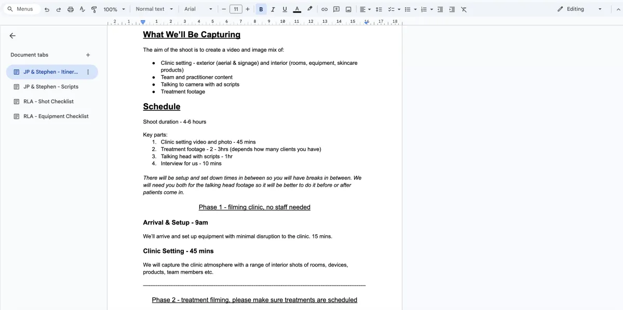Switch to JP & Stephen - Scripts tab

51,87
